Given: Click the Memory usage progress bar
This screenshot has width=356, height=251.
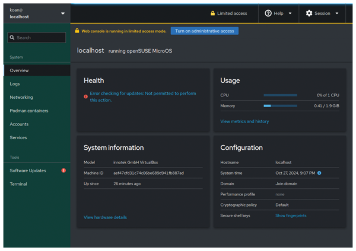Looking at the screenshot, I should (x=280, y=106).
